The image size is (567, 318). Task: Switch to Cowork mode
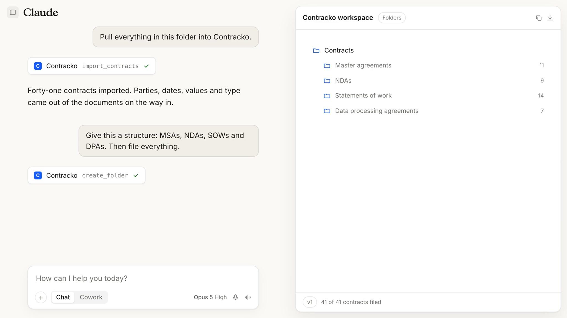[x=91, y=297]
